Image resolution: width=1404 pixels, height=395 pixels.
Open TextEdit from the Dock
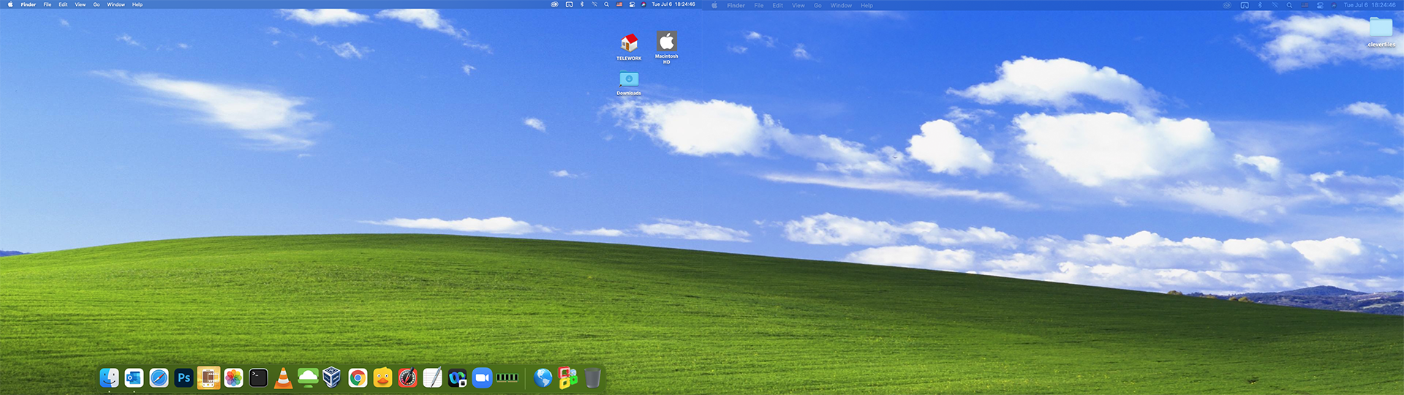click(x=432, y=377)
